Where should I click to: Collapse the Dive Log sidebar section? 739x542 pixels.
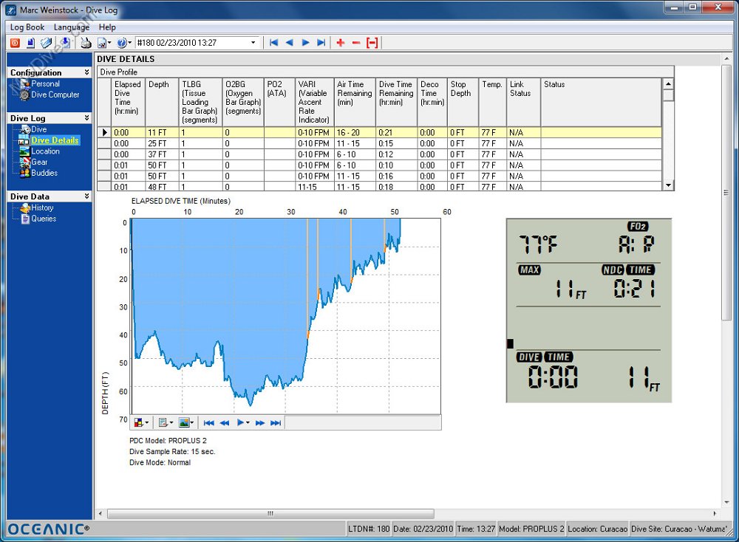coord(86,117)
